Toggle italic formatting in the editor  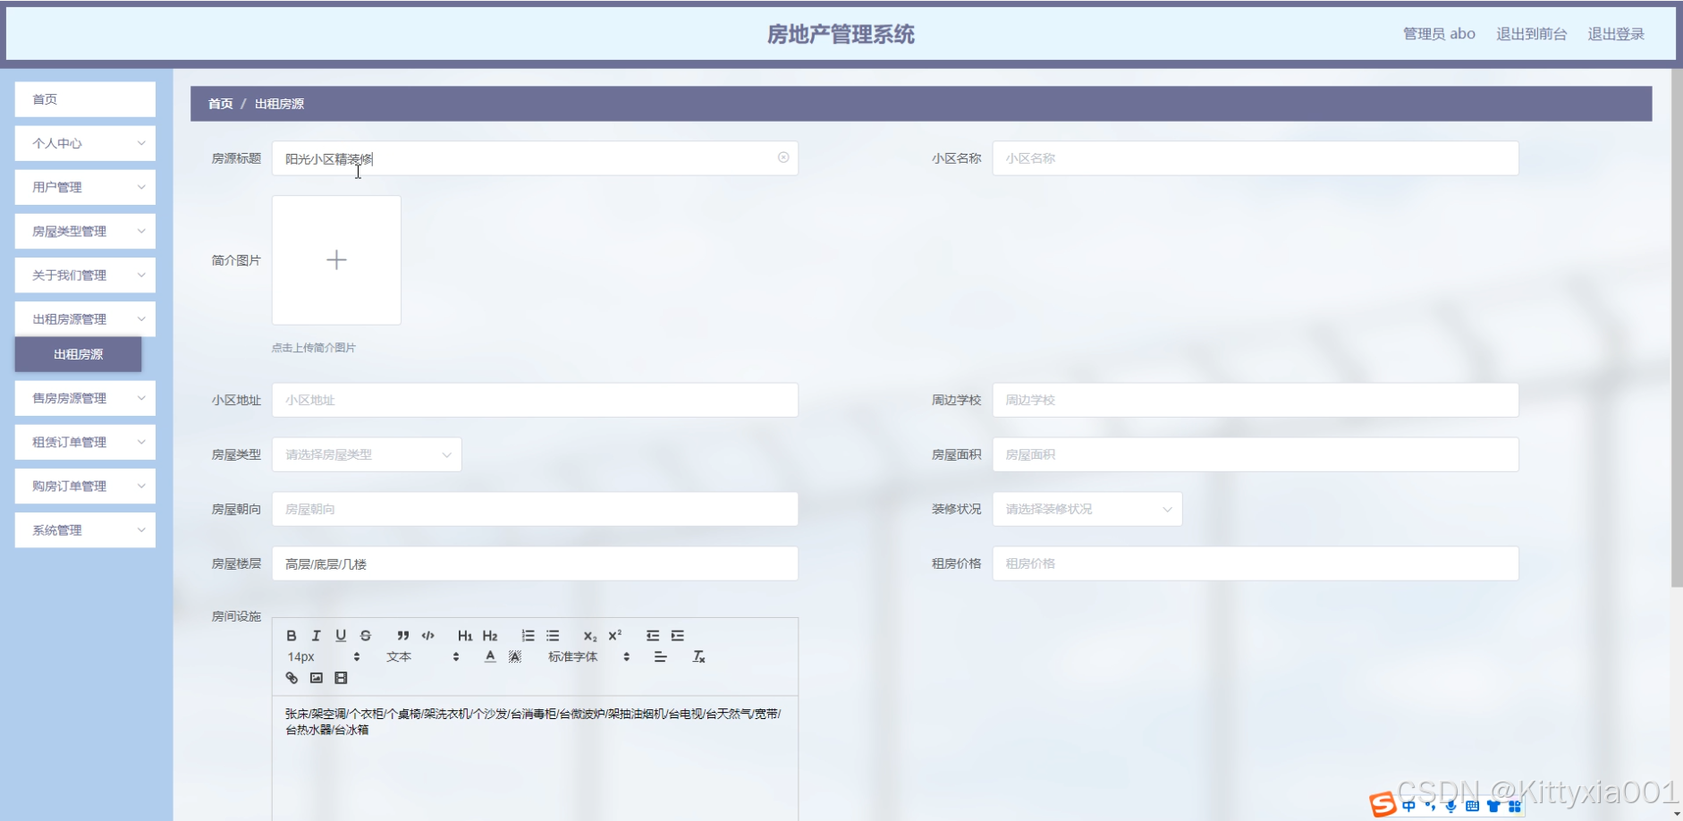(316, 636)
